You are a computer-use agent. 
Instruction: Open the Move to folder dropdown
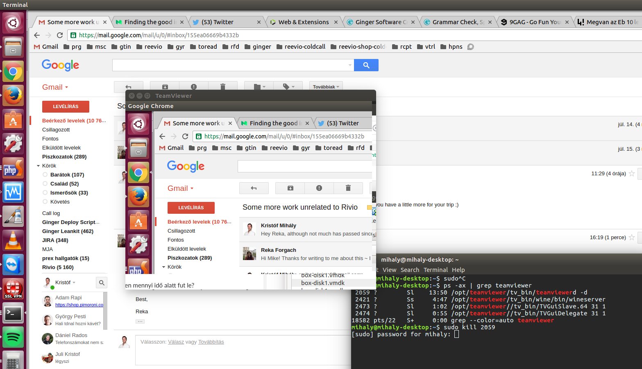tap(260, 86)
